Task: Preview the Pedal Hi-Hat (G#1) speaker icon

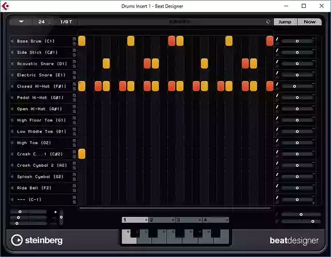Action: click(x=12, y=98)
